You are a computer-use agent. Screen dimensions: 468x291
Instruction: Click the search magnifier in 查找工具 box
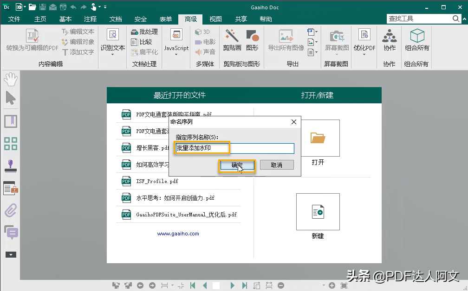[456, 19]
